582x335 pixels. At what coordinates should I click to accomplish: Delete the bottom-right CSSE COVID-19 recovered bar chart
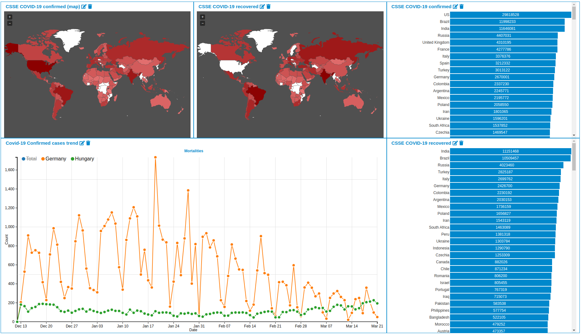(461, 143)
